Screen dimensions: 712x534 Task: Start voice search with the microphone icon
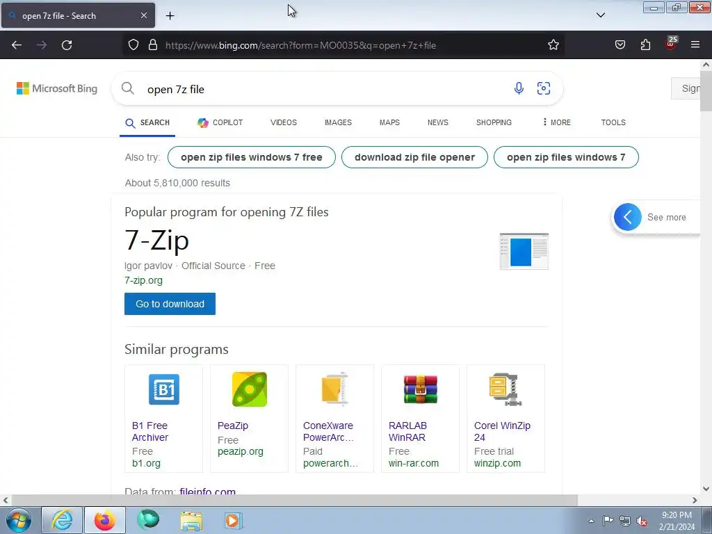[x=519, y=88]
